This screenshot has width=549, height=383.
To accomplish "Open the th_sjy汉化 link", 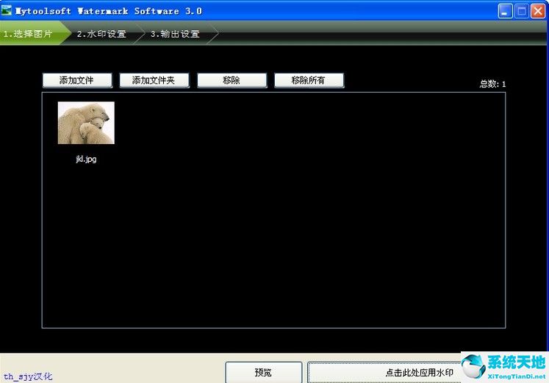I will coord(28,376).
